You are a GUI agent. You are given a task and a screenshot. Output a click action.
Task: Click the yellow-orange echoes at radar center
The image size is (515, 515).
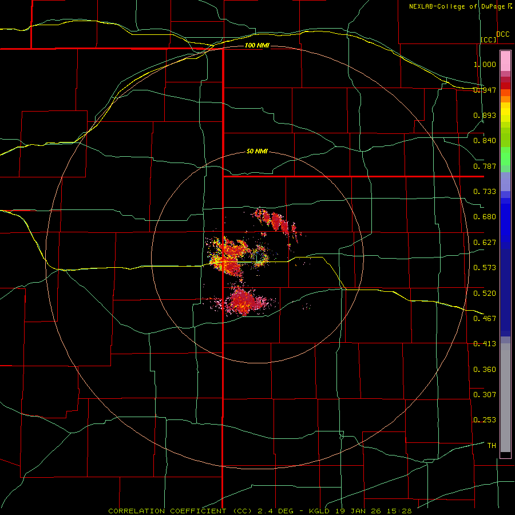pos(230,256)
